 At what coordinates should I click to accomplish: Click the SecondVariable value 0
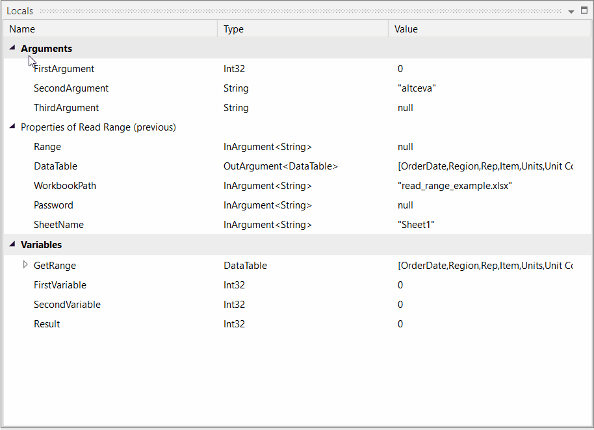click(x=400, y=305)
